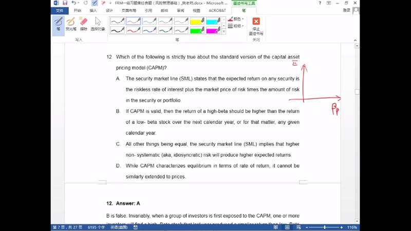Image resolution: width=411 pixels, height=231 pixels.
Task: Select the Pen (笔) writing tool
Action: click(58, 26)
